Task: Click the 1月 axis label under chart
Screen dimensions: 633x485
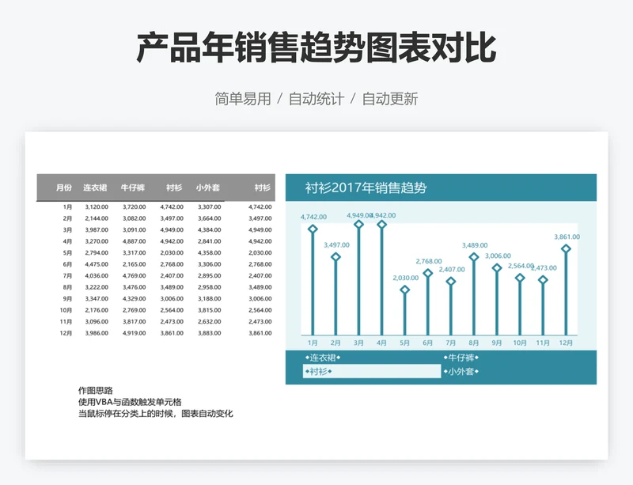Action: (313, 343)
